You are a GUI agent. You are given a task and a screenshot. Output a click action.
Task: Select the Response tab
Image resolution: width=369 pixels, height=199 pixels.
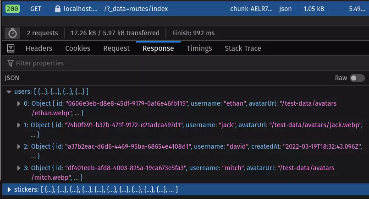158,48
